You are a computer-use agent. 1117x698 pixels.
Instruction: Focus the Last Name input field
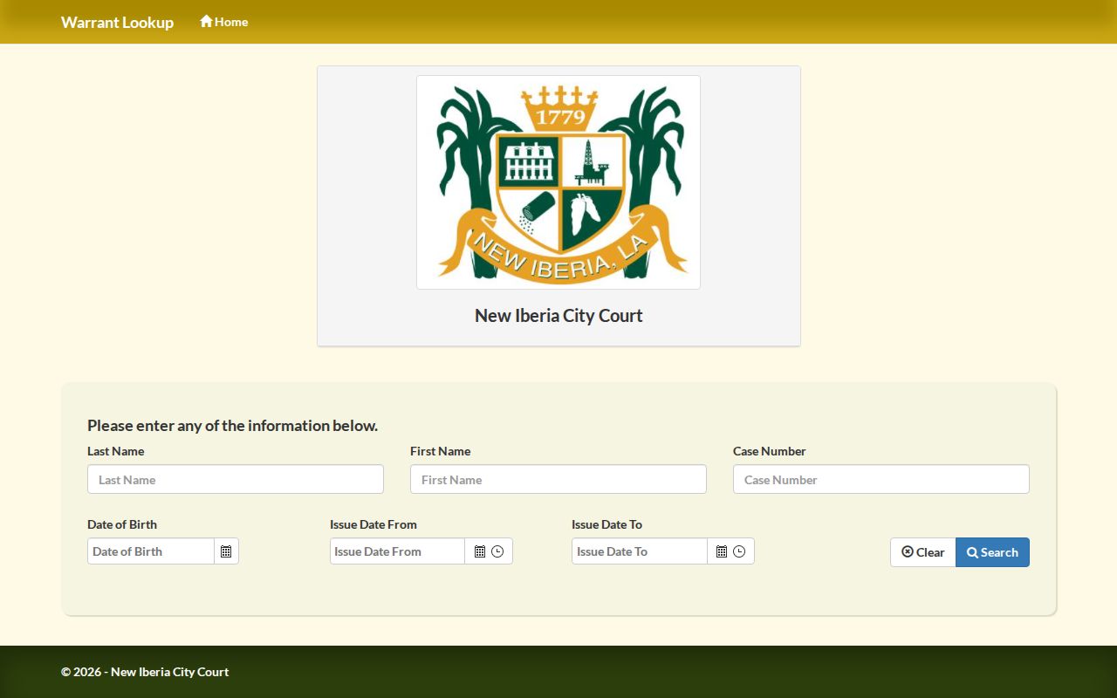coord(236,479)
